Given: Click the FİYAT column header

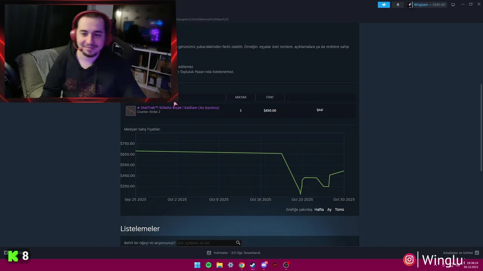Looking at the screenshot, I should click(270, 97).
